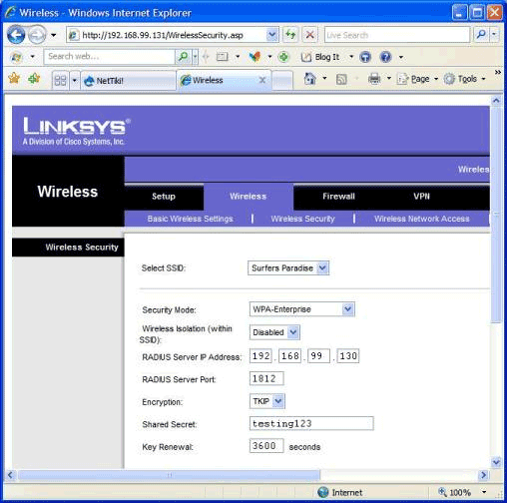Screen dimensions: 507x503
Task: Open the Tools menu
Action: [465, 79]
